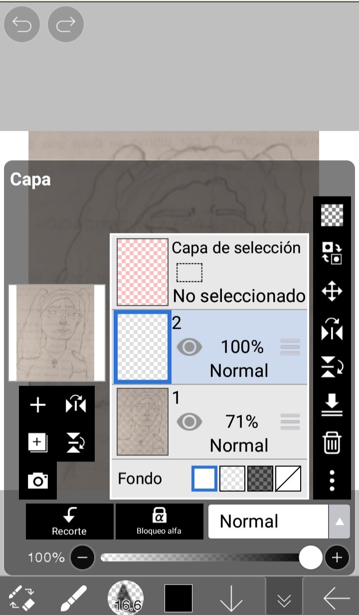
Task: Tap the Recorte clipping button
Action: (x=69, y=521)
